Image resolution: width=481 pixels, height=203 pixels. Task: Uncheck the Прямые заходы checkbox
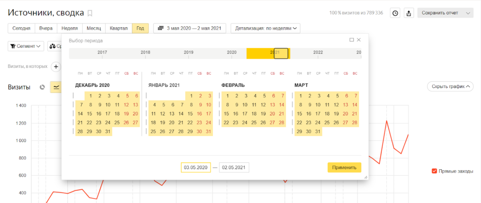[x=434, y=171]
